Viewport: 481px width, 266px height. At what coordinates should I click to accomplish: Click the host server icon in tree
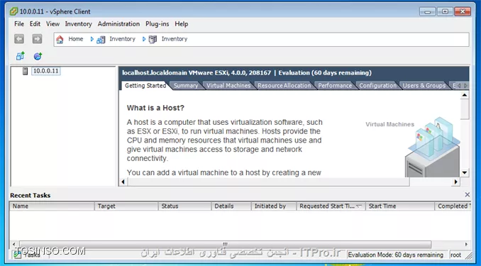click(x=26, y=71)
